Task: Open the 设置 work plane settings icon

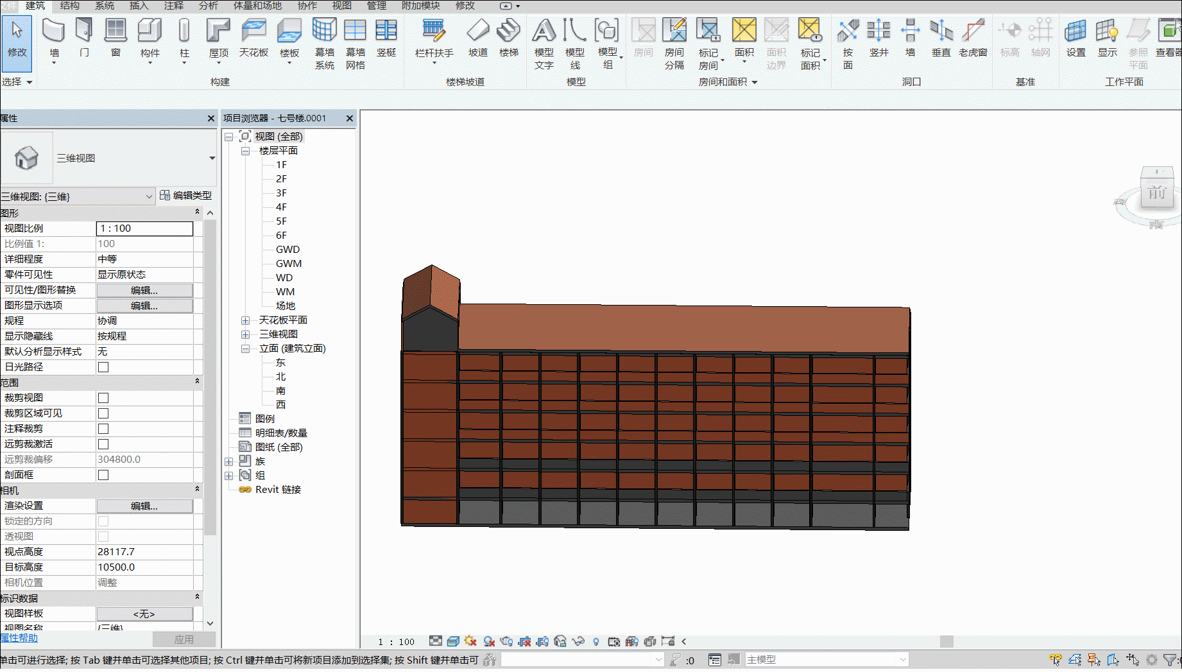Action: 1075,30
